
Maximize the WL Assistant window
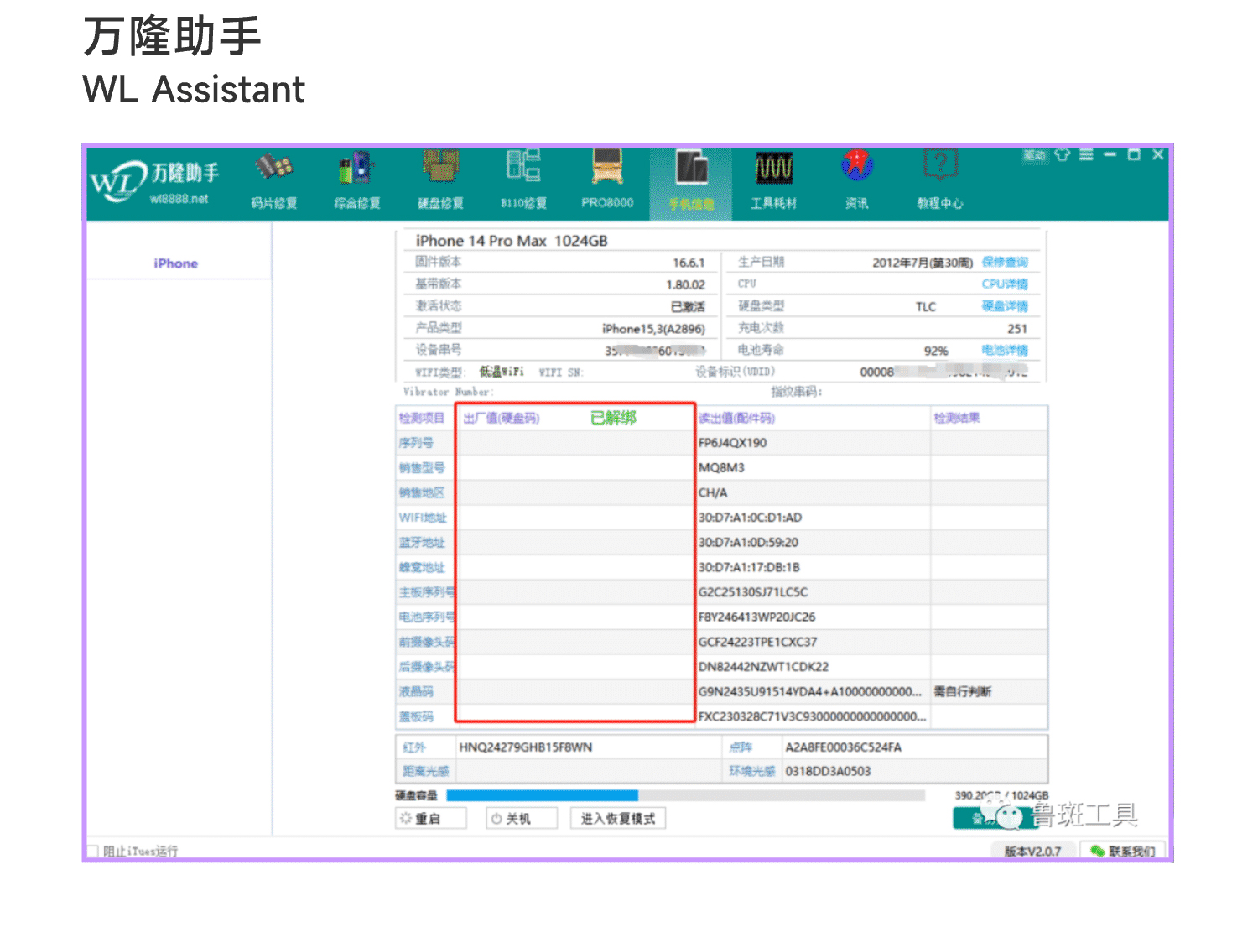pyautogui.click(x=1134, y=154)
